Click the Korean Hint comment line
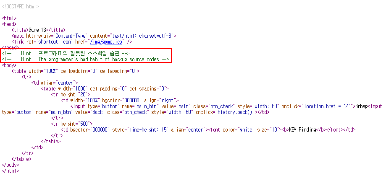386x181 pixels. coord(66,53)
